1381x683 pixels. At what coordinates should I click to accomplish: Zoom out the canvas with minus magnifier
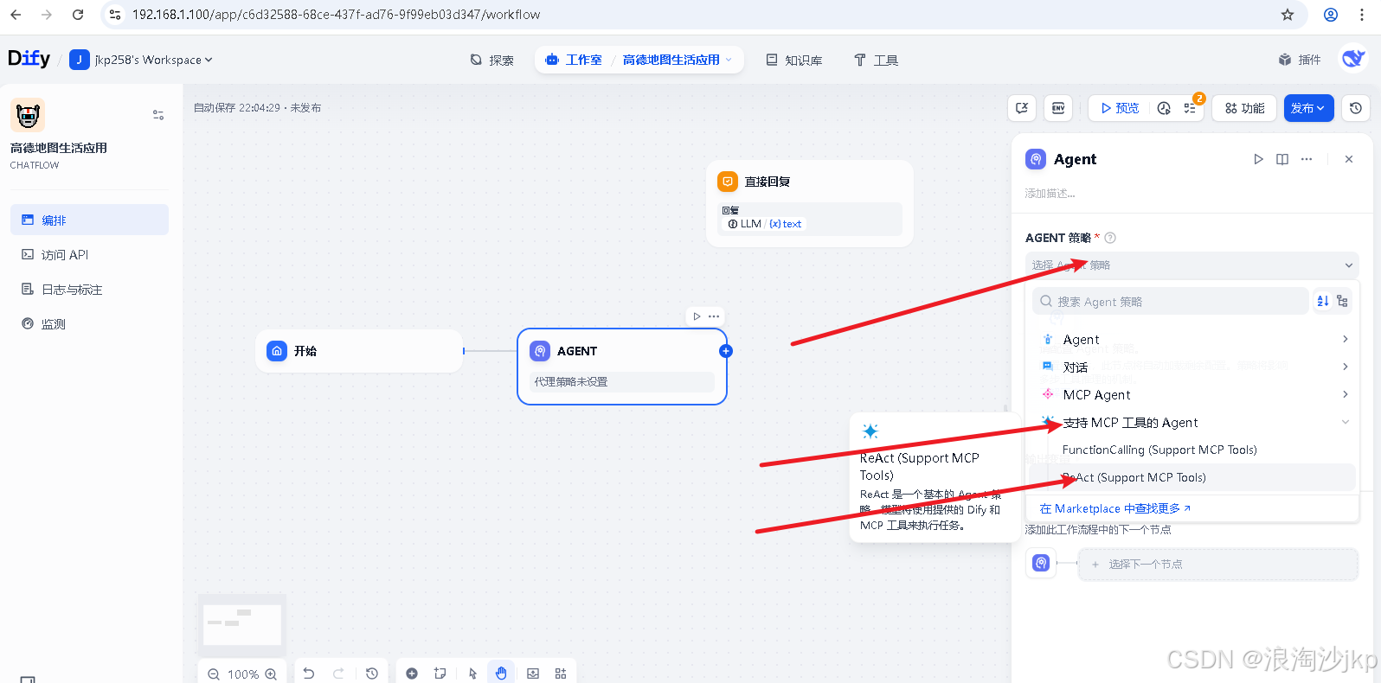pyautogui.click(x=214, y=674)
